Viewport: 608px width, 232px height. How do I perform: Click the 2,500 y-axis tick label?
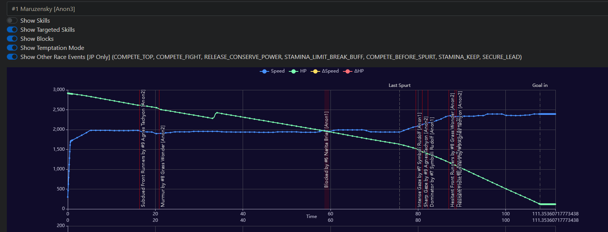point(59,110)
